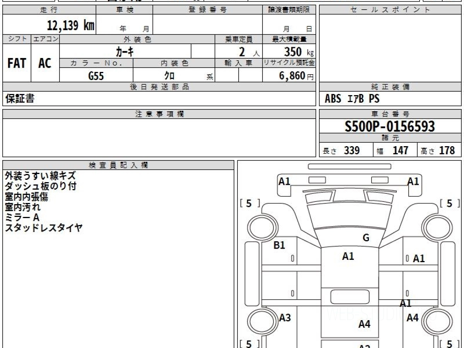464x348 pixels.
Task: Select the 走行 column header
Action: tap(49, 10)
